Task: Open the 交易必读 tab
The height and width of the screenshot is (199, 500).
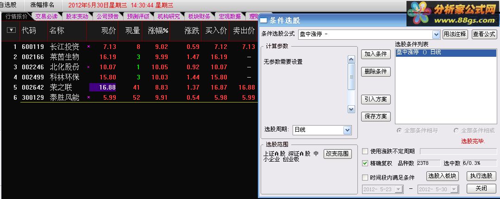Action: click(46, 17)
